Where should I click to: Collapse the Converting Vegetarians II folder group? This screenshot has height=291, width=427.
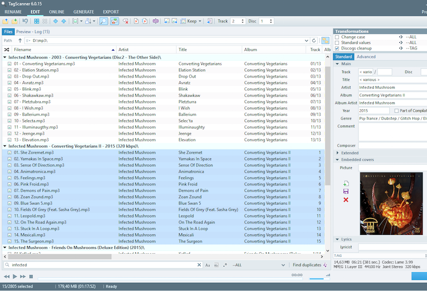pos(5,146)
